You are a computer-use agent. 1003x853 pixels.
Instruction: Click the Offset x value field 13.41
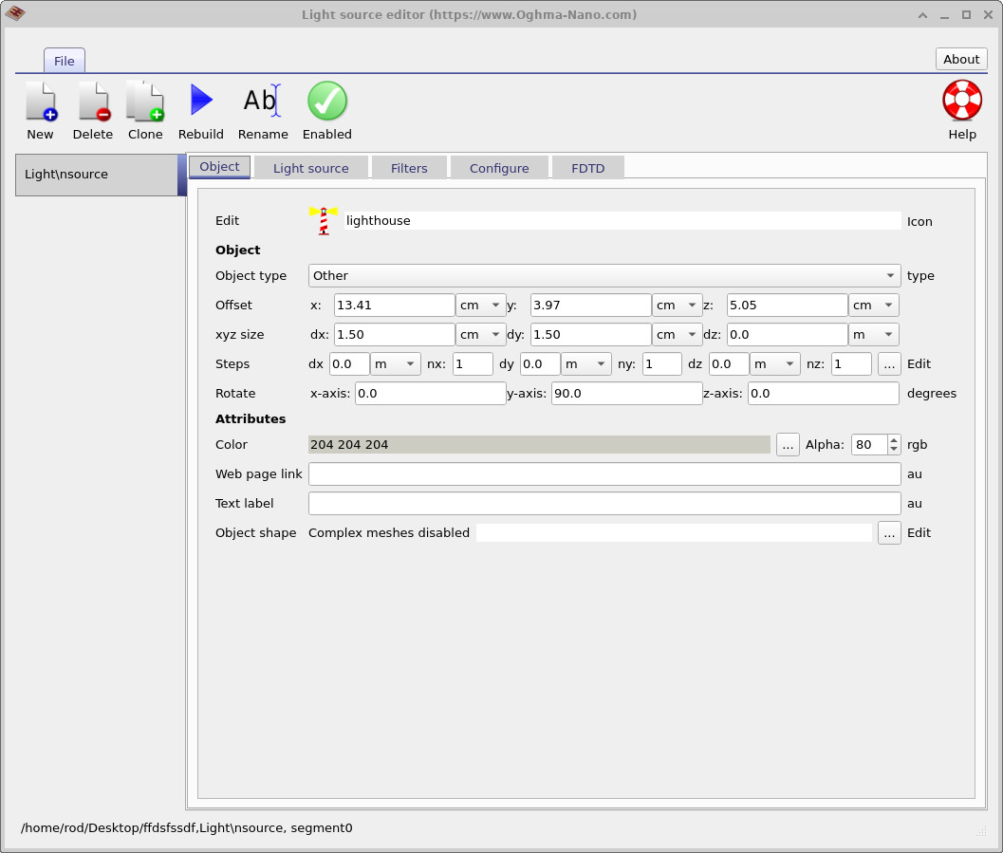coord(394,305)
